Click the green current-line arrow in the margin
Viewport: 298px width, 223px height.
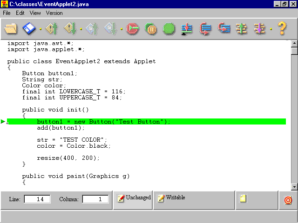(3, 121)
